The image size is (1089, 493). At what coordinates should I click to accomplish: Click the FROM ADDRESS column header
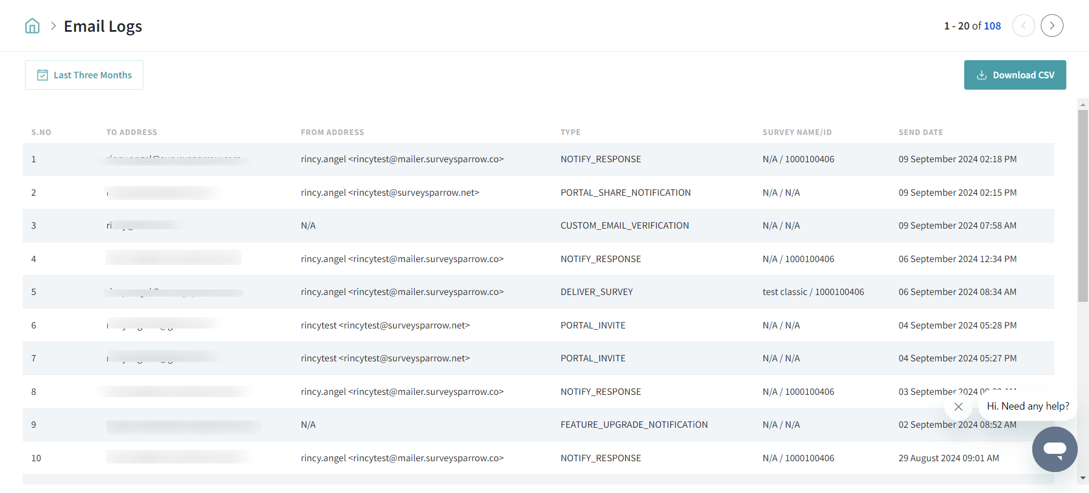coord(332,132)
